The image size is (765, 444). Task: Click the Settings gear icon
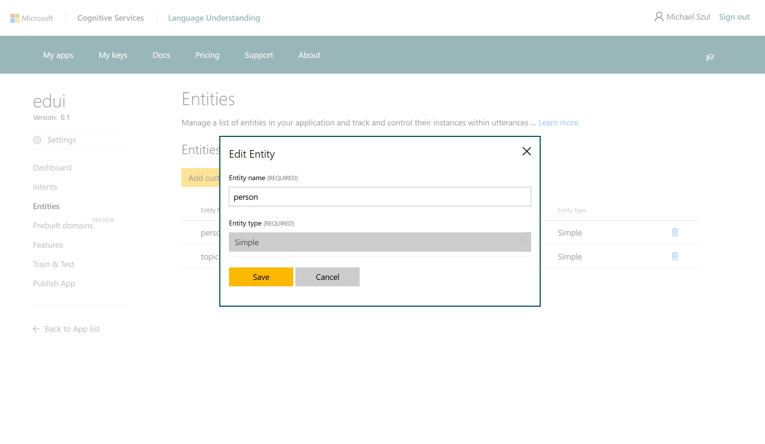coord(37,139)
